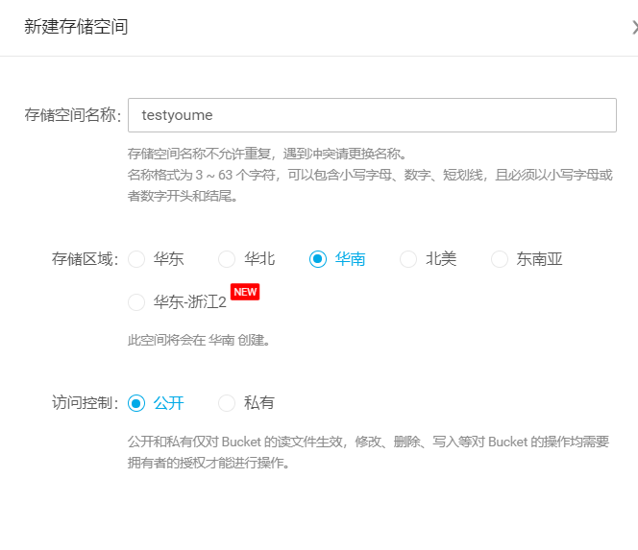Select the 华南 storage region radio button
The height and width of the screenshot is (550, 638).
tap(318, 259)
